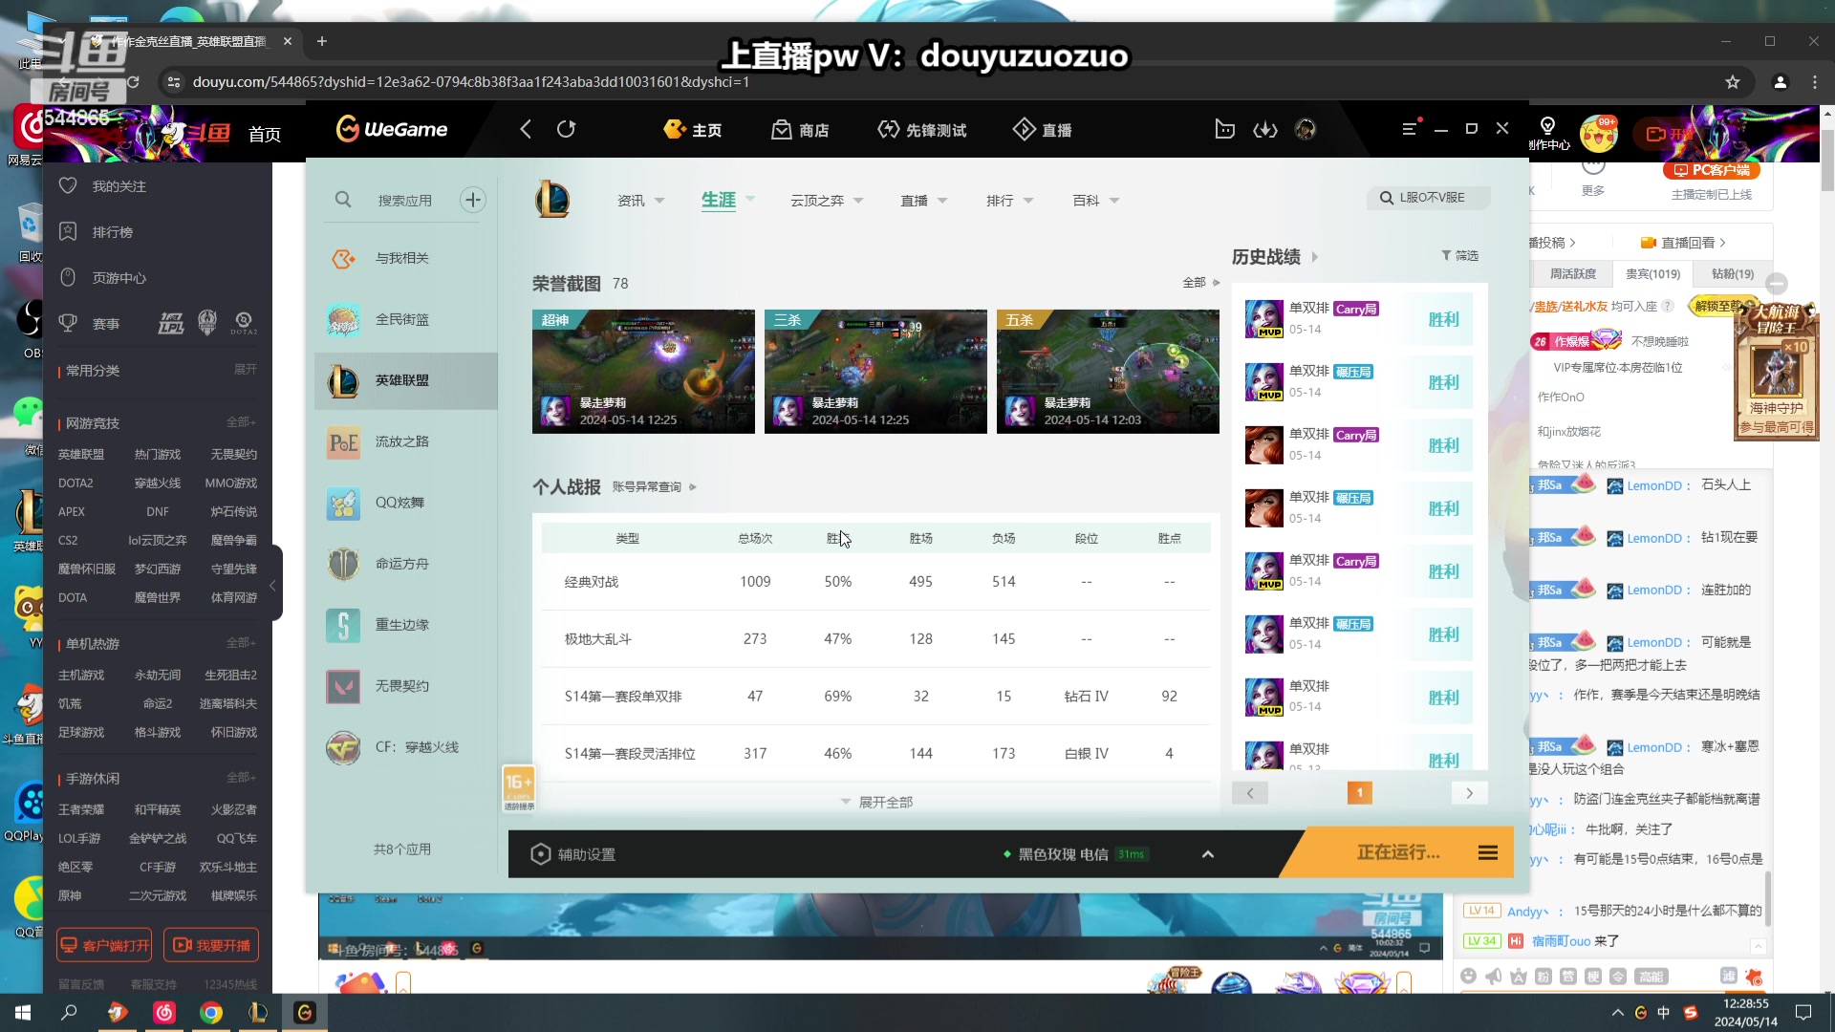1835x1032 pixels.
Task: Expand the 黑色玫瑰 电信 server selector chevron
Action: click(x=1208, y=854)
